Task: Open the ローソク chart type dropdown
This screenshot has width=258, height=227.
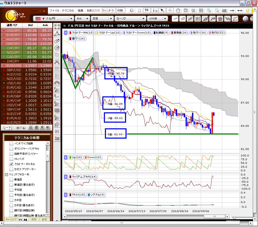Action: (144, 19)
